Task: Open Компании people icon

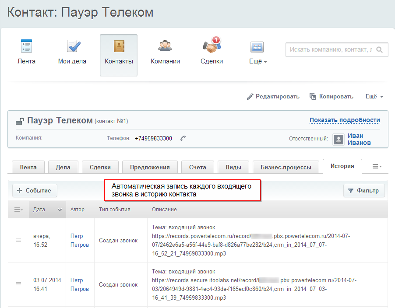Action: click(165, 46)
